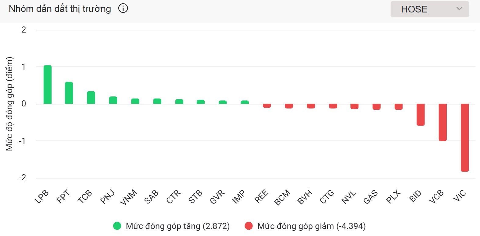Click the LPB ticker axis label
Image resolution: width=480 pixels, height=236 pixels.
pyautogui.click(x=42, y=196)
